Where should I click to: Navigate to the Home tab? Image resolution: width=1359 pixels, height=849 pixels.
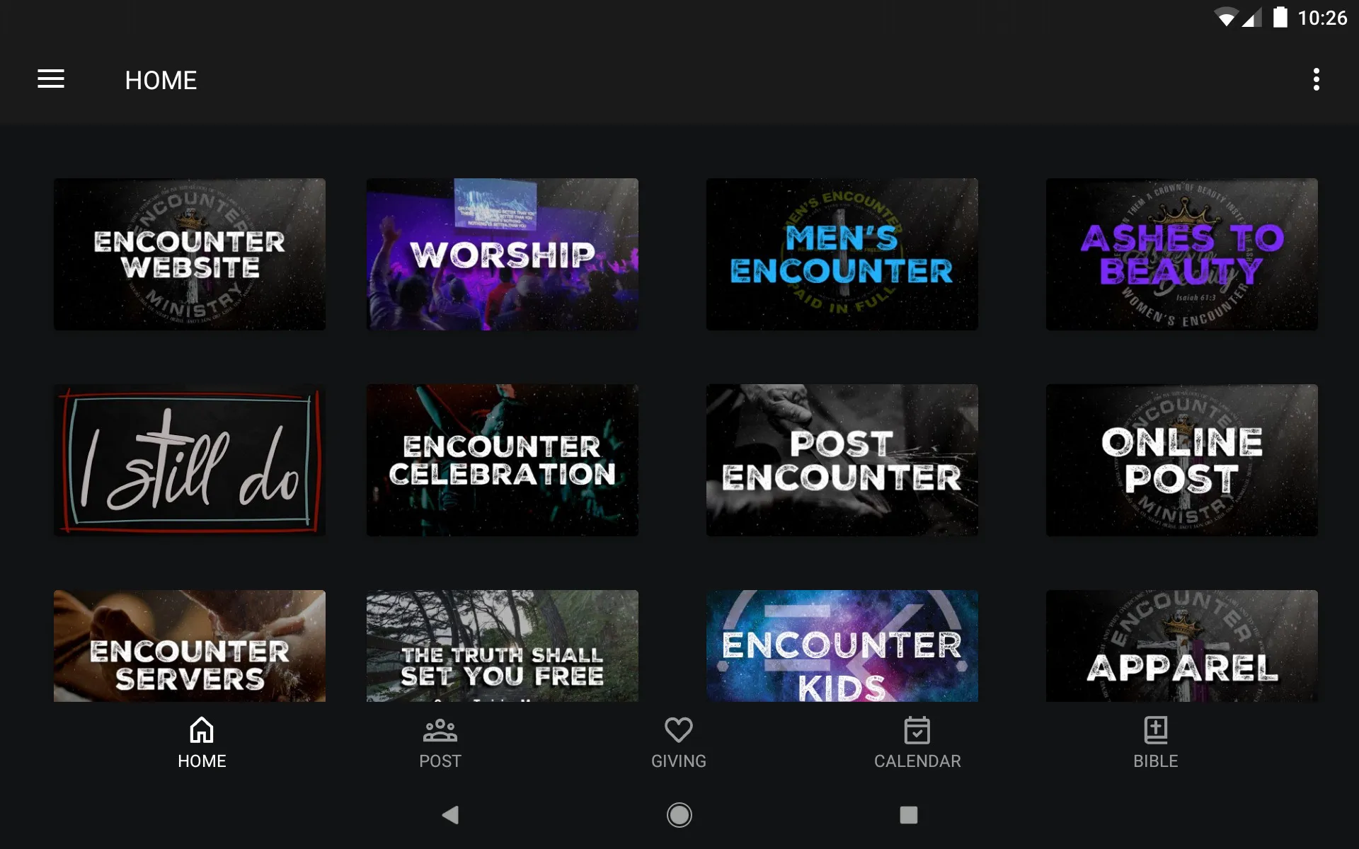(x=200, y=741)
